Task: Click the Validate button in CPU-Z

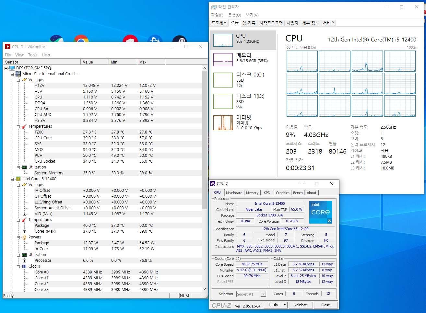Action: coord(301,305)
